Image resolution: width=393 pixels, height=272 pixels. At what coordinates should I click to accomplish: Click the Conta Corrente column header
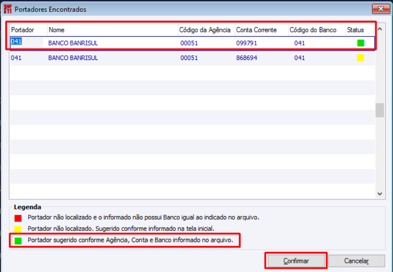262,30
